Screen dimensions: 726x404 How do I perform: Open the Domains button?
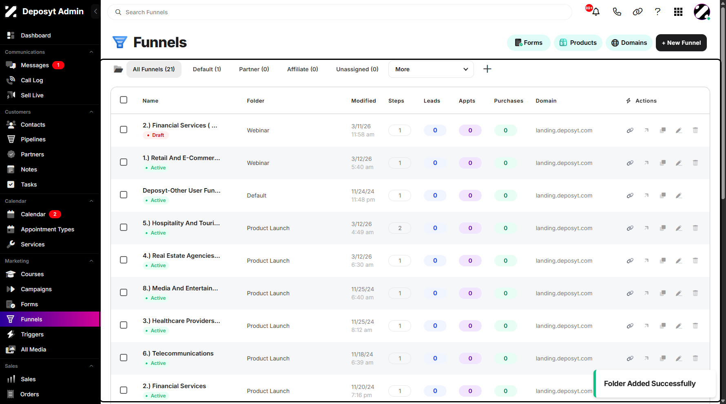[x=629, y=43]
